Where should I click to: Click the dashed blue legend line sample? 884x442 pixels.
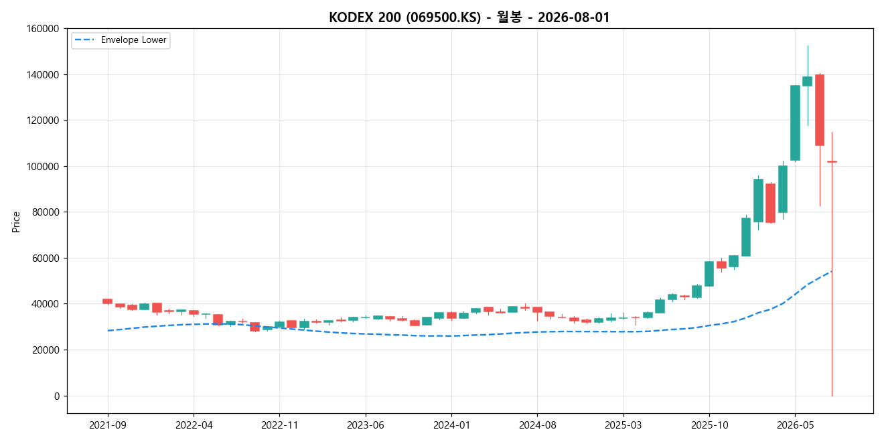pos(85,40)
